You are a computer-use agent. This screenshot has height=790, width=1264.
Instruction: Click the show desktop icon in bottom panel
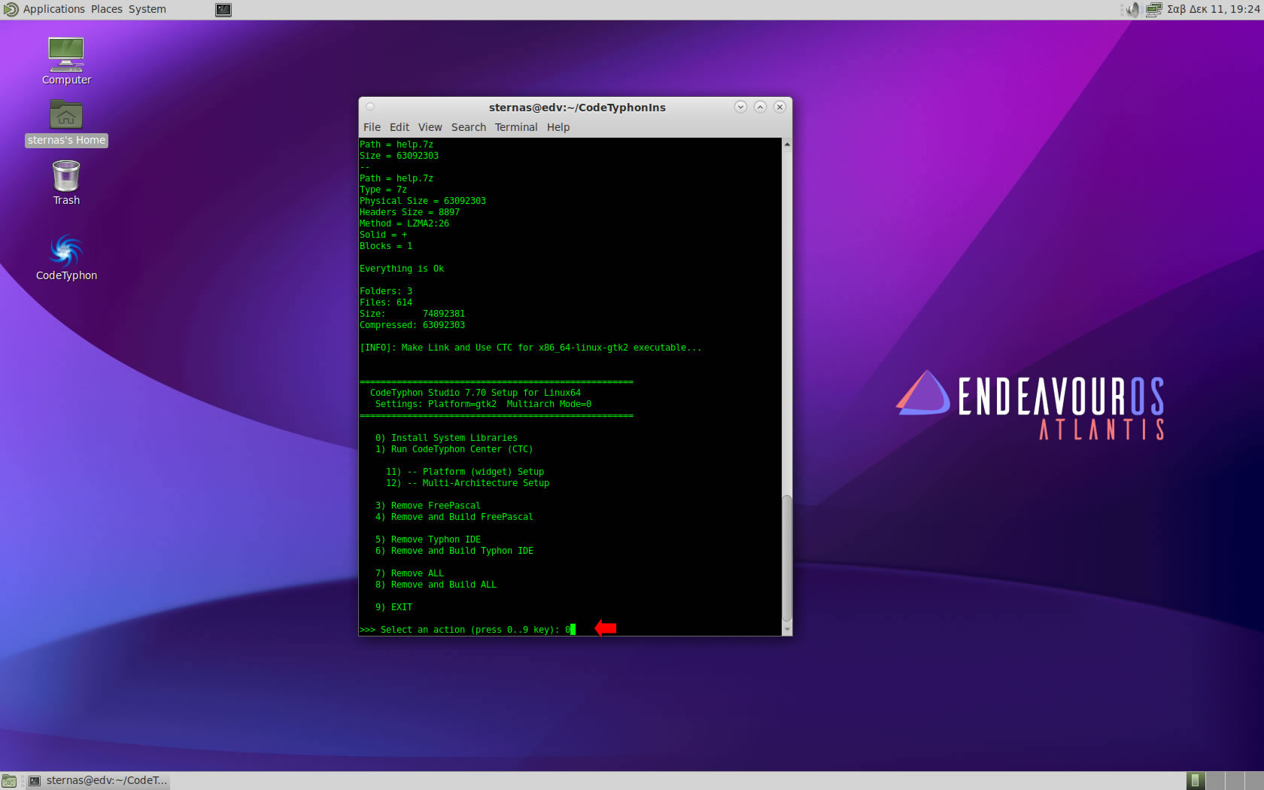[x=9, y=781]
